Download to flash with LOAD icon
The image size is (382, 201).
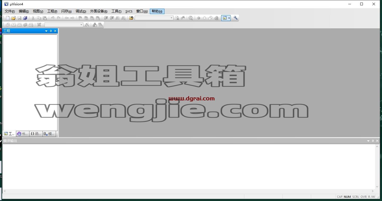[39, 25]
